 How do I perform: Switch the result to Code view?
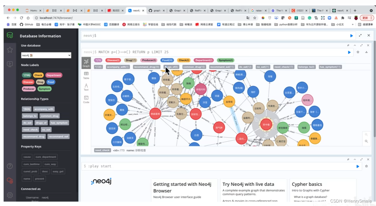[x=86, y=99]
